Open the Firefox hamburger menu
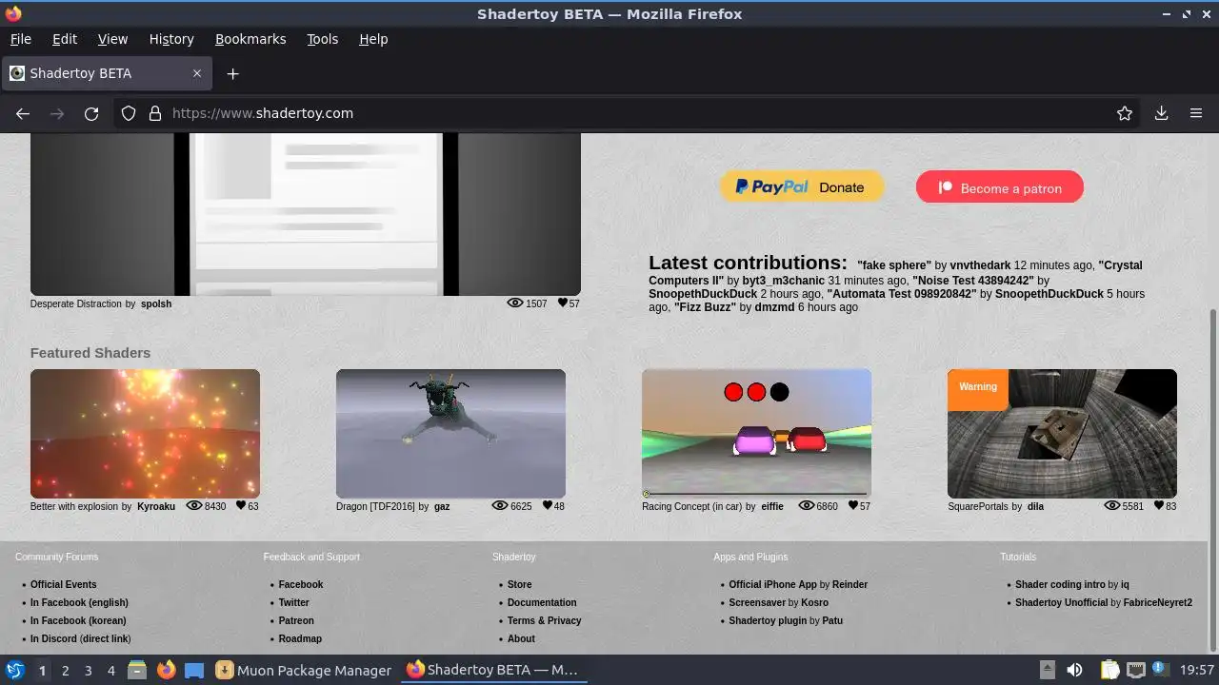The height and width of the screenshot is (685, 1219). pos(1196,113)
